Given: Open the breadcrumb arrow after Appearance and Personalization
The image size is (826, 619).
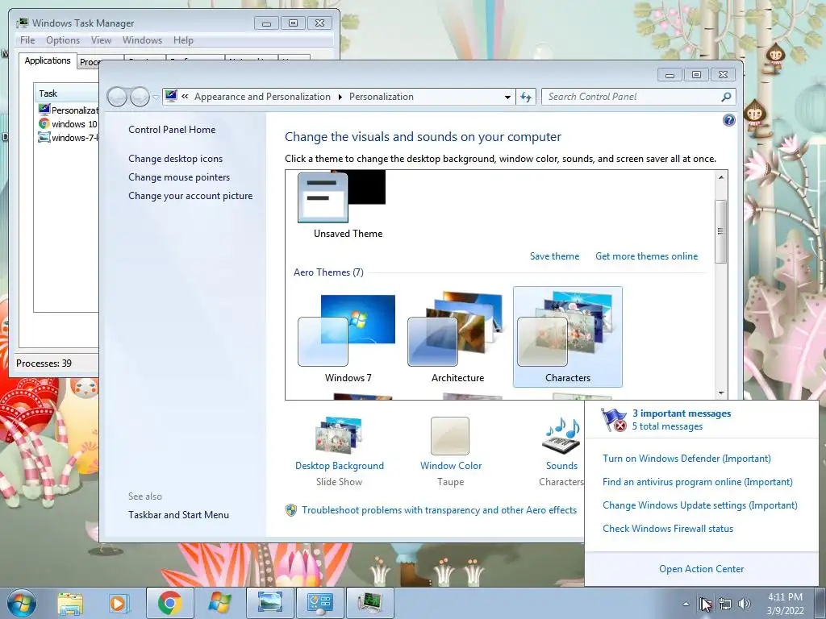Looking at the screenshot, I should pyautogui.click(x=340, y=97).
